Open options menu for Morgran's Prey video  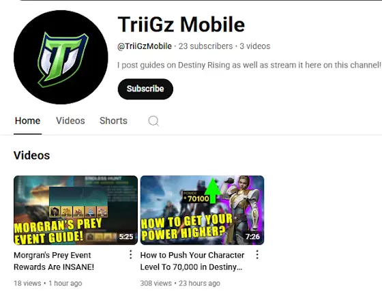(131, 254)
